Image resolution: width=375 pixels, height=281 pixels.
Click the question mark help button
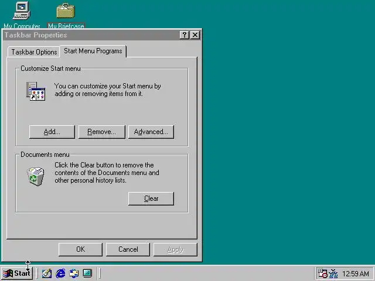point(184,35)
